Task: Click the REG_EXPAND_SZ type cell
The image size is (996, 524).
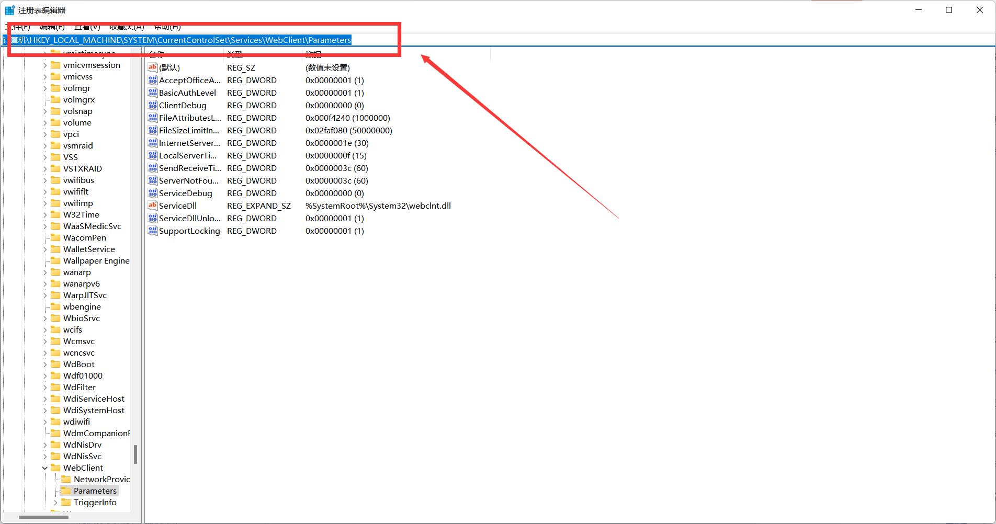Action: click(259, 206)
